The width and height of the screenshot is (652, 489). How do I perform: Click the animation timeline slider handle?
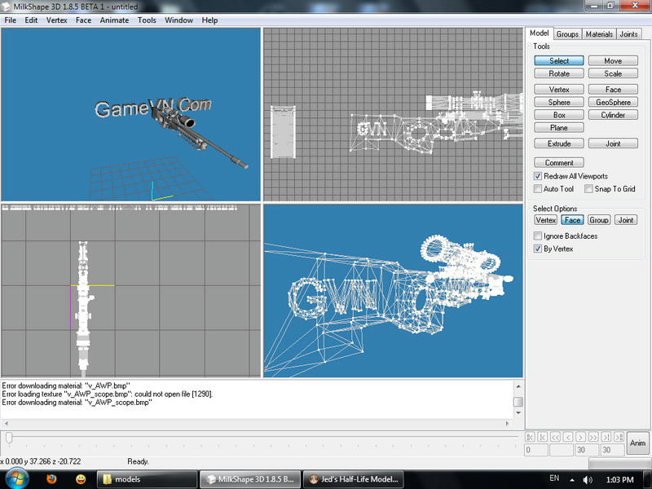[x=9, y=438]
